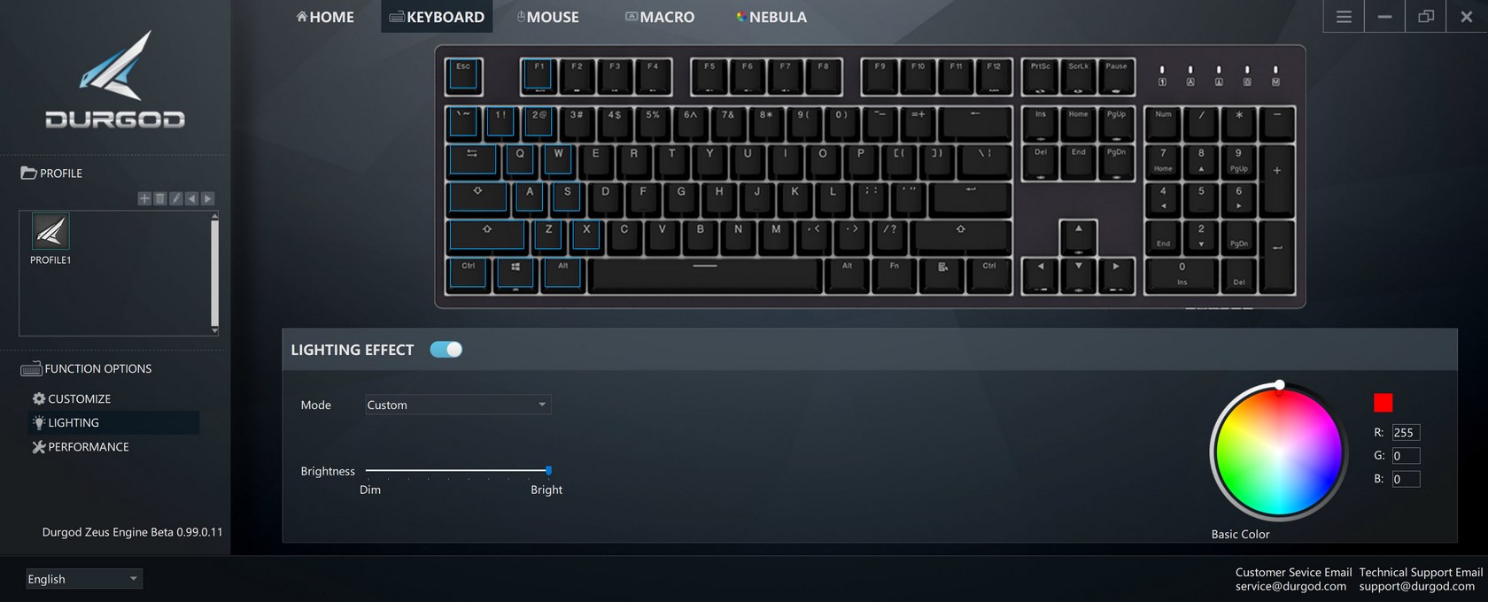Open PERFORMANCE settings in sidebar
Screen dimensions: 1488x602
pyautogui.click(x=81, y=447)
